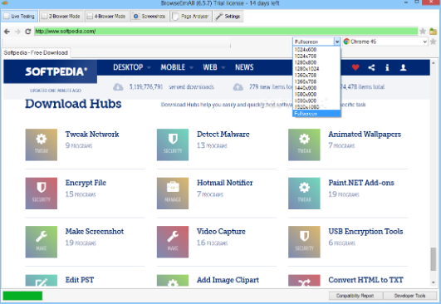Click the URL address field
The image size is (441, 304).
[x=226, y=32]
